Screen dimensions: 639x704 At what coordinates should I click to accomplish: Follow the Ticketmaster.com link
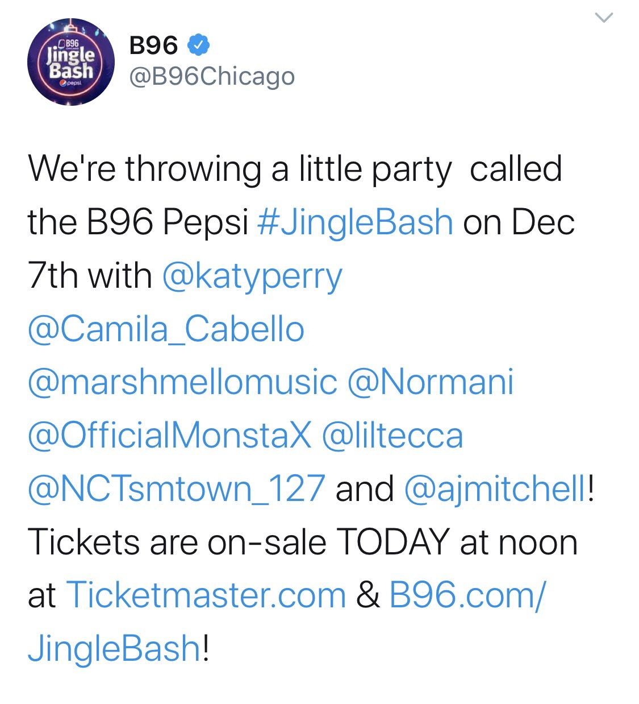206,595
